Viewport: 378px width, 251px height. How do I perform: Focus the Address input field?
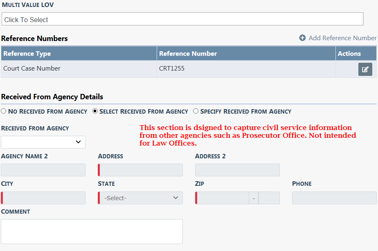point(141,170)
